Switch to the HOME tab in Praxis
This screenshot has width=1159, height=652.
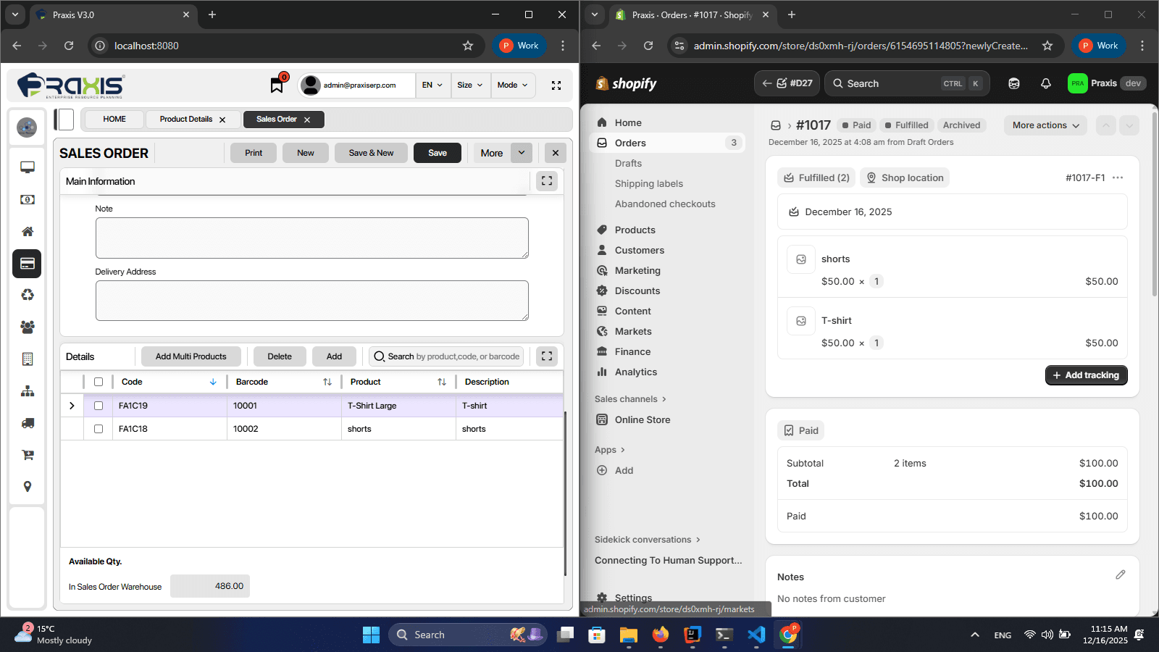point(114,119)
